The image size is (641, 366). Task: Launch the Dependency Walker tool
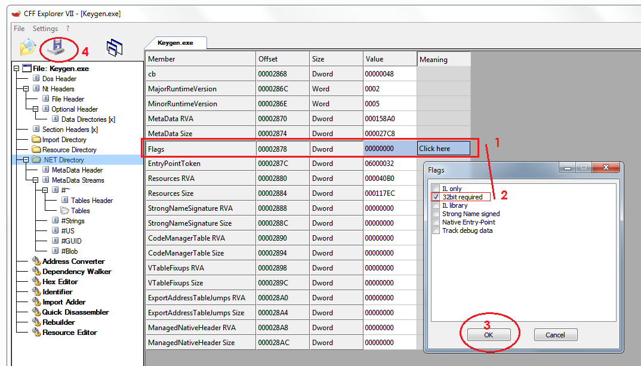[77, 272]
